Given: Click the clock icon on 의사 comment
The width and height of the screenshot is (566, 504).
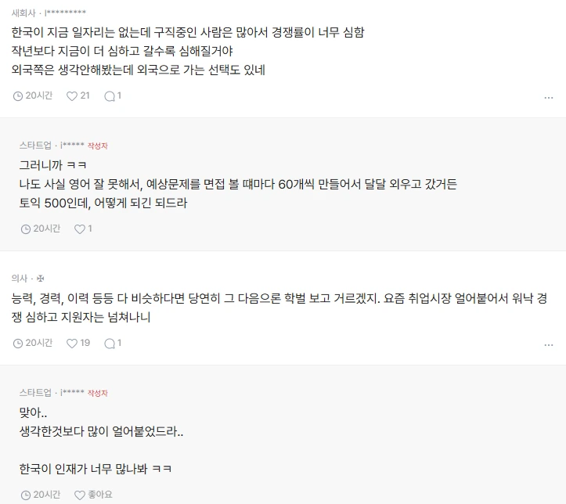Looking at the screenshot, I should [18, 343].
